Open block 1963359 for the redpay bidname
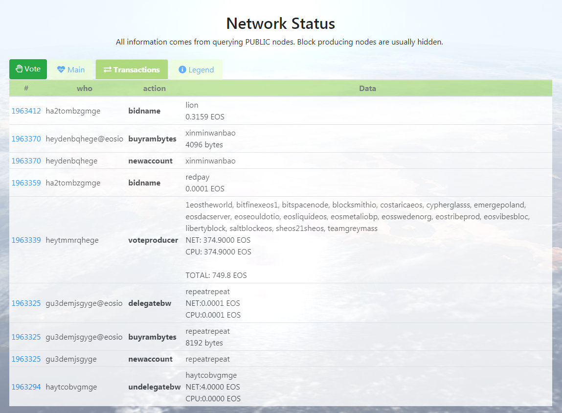Image resolution: width=562 pixels, height=413 pixels. click(26, 183)
